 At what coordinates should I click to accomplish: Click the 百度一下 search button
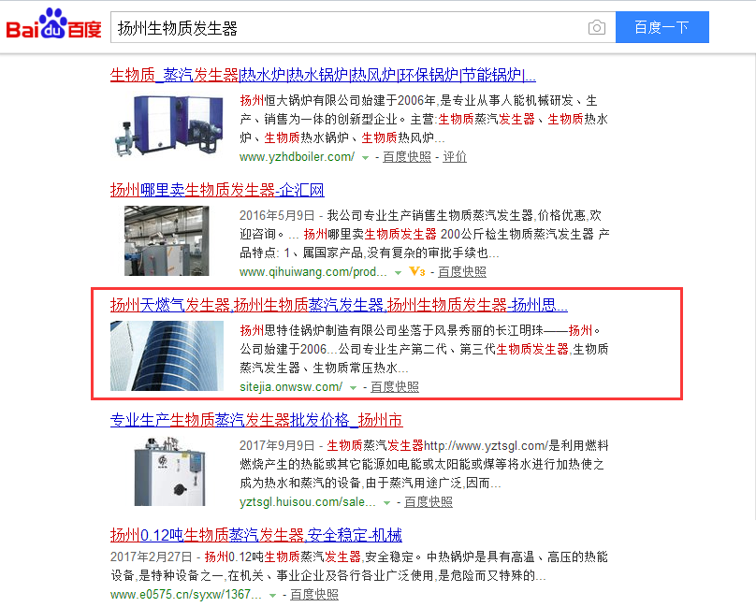point(662,27)
